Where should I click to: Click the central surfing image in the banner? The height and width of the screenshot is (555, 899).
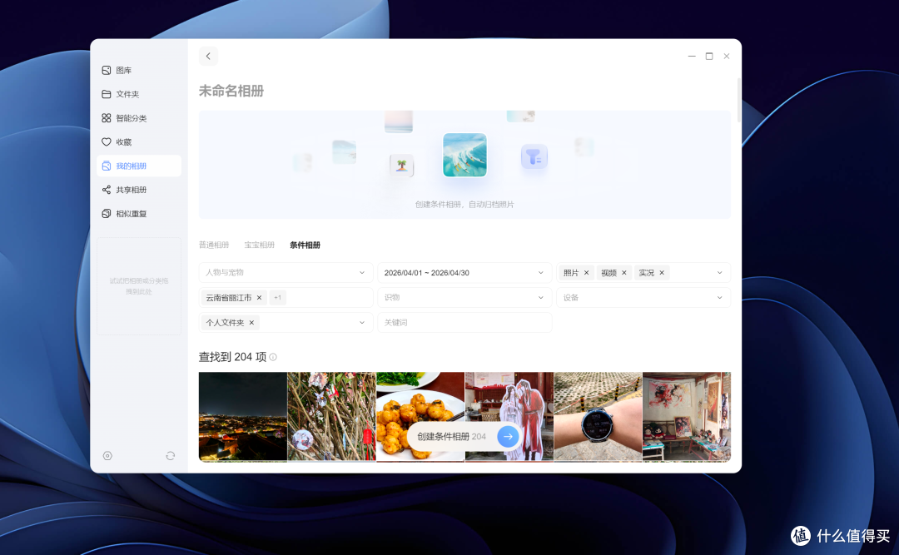pos(465,155)
